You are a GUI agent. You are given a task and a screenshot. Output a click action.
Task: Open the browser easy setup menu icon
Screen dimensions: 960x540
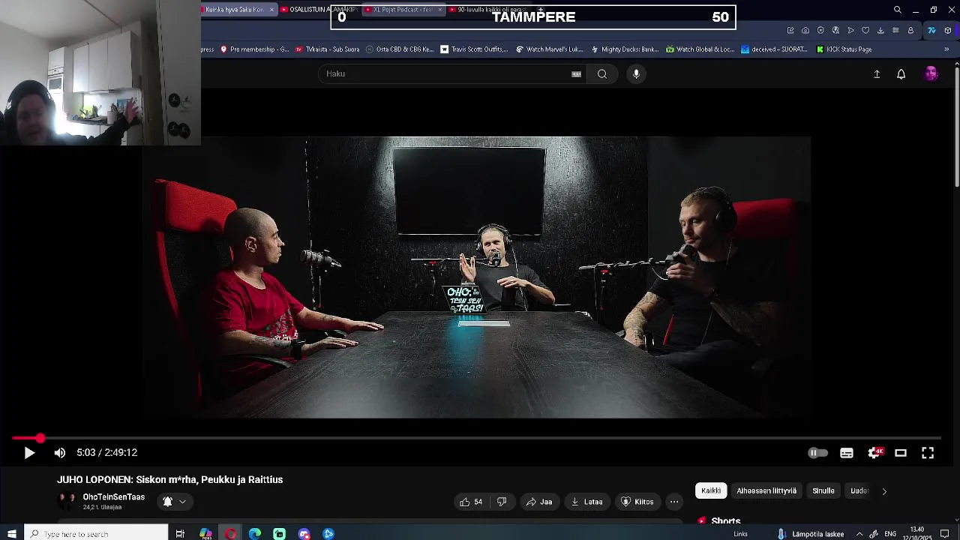(895, 31)
